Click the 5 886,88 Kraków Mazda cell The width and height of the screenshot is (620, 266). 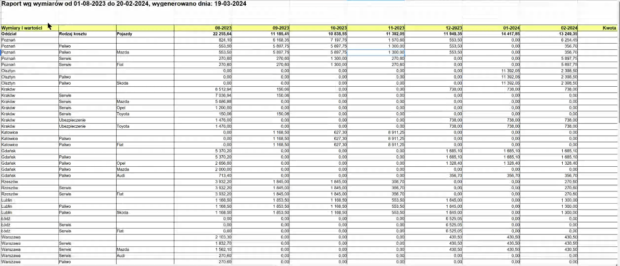click(x=203, y=102)
